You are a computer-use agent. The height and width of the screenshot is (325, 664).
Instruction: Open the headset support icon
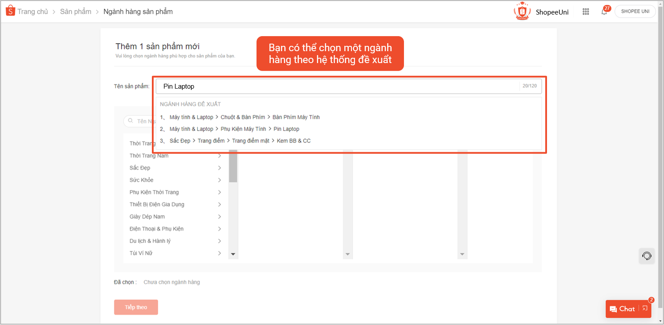click(x=647, y=256)
